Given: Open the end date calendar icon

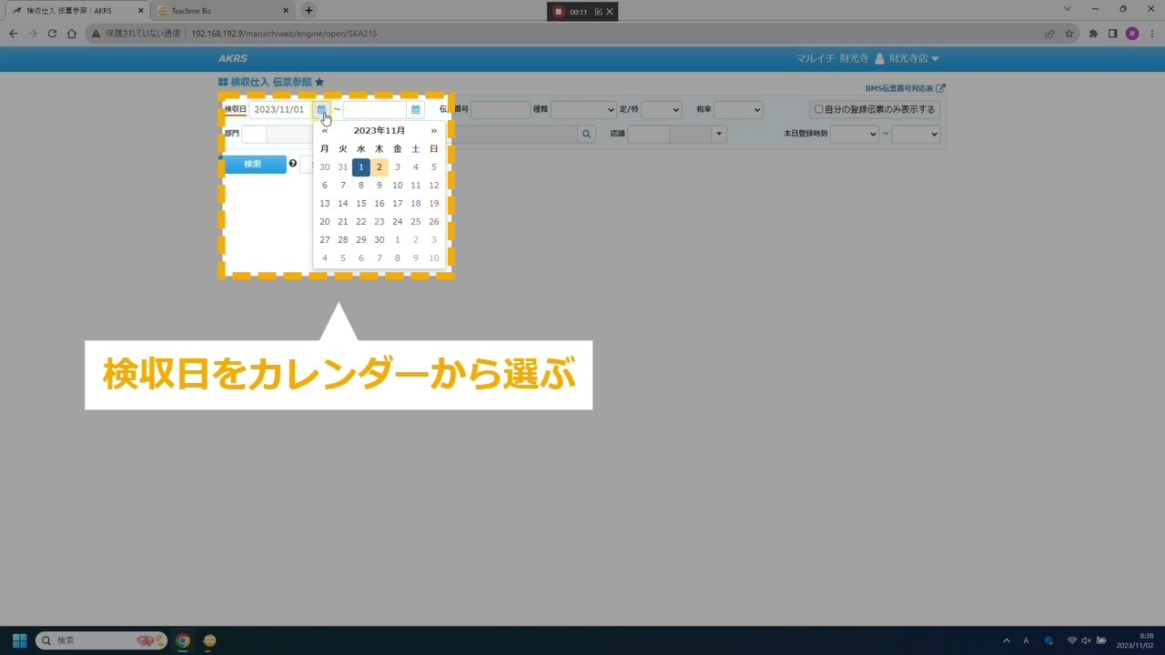Looking at the screenshot, I should click(x=415, y=110).
